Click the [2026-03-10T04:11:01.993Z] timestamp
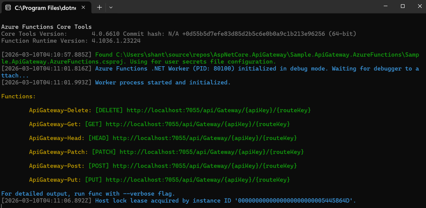The image size is (426, 208). coord(47,82)
